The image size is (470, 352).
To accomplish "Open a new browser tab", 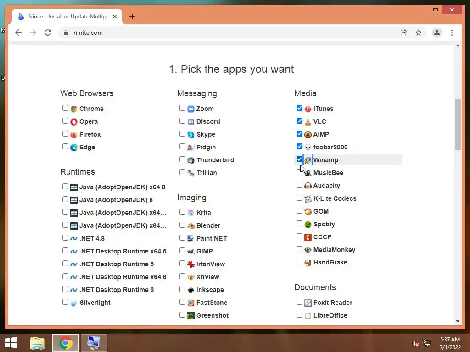I will tap(132, 16).
